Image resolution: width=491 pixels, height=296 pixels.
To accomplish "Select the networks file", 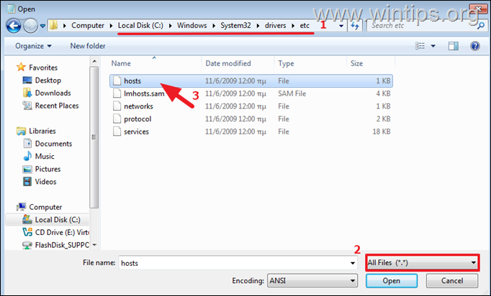I will [x=251, y=106].
